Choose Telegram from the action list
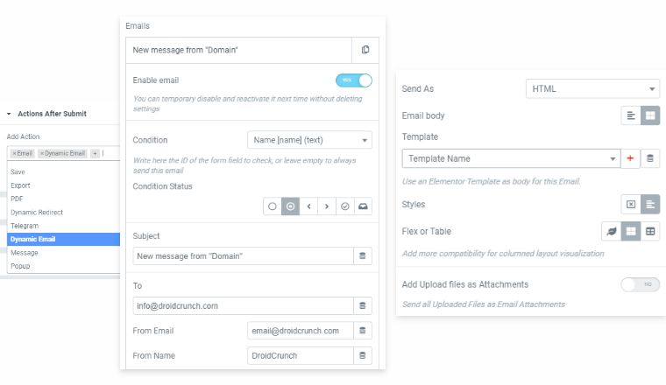Viewport: 666px width, 385px height. [25, 226]
